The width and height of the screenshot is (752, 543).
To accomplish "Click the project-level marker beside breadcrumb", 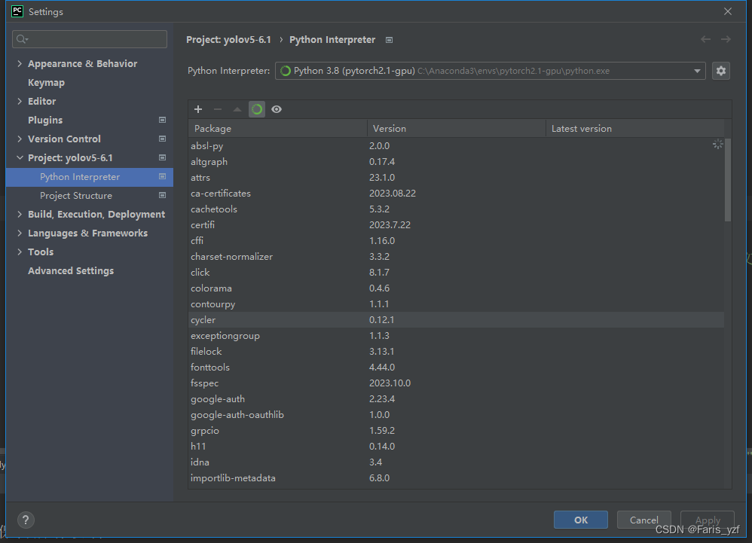I will [389, 40].
